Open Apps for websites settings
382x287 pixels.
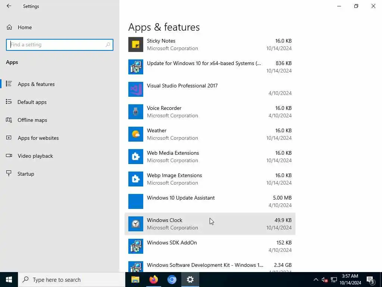click(x=38, y=138)
